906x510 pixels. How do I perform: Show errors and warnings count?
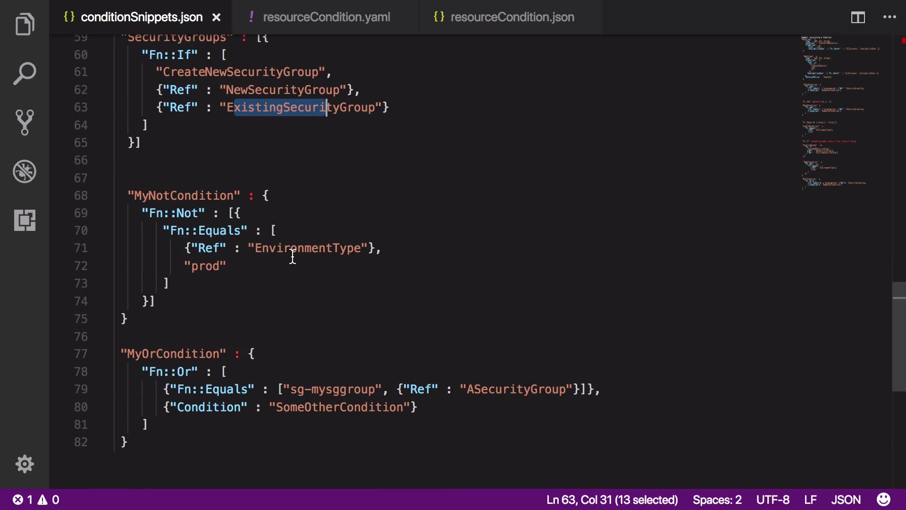[x=36, y=500]
